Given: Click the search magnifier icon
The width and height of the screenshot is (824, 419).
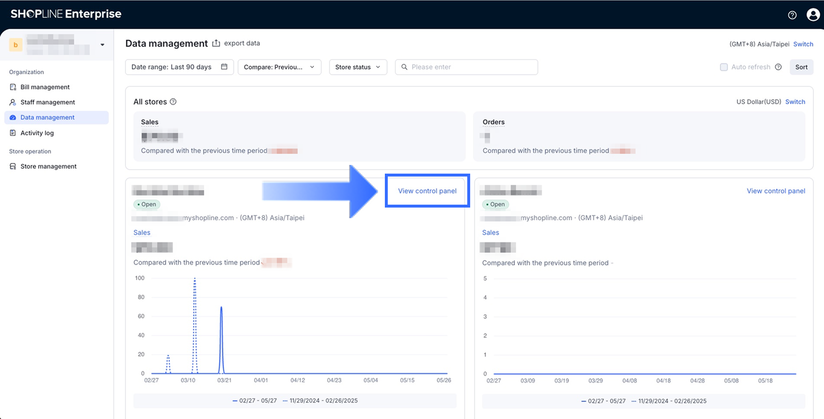Looking at the screenshot, I should click(x=404, y=67).
